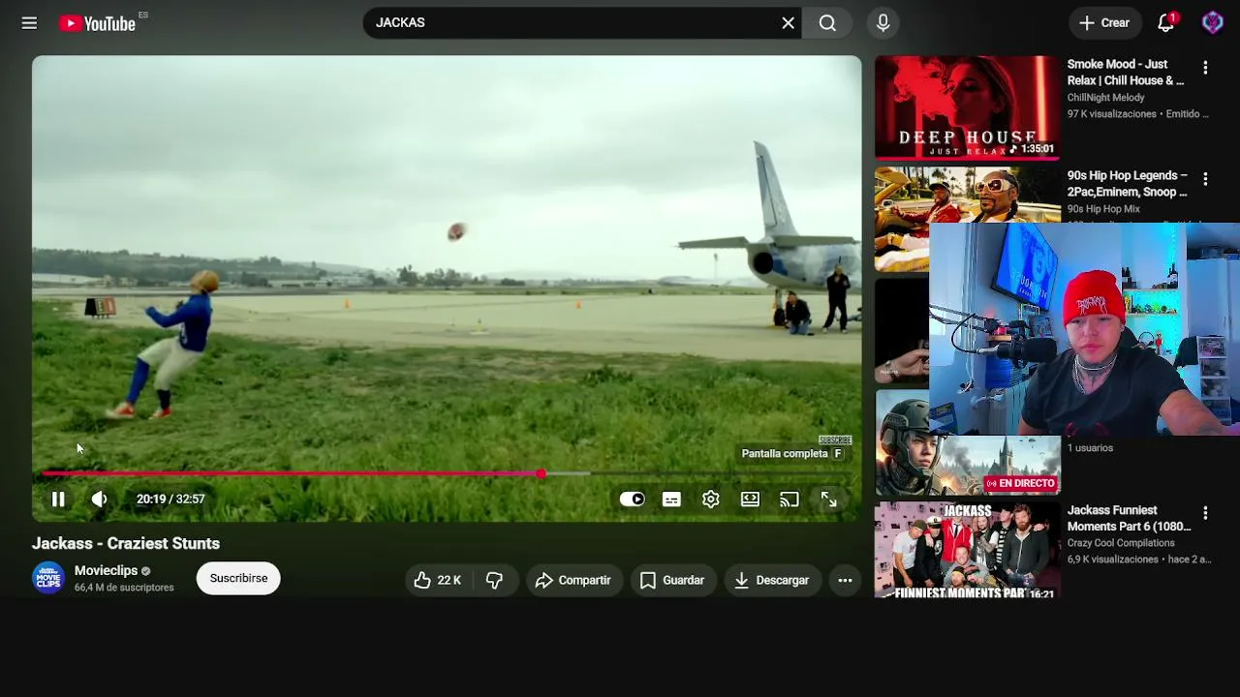This screenshot has height=697, width=1240.
Task: Click the video title Jackass - Craziest Stunts
Action: click(x=126, y=543)
